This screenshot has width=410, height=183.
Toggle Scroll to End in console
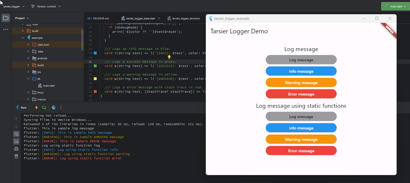(16, 141)
